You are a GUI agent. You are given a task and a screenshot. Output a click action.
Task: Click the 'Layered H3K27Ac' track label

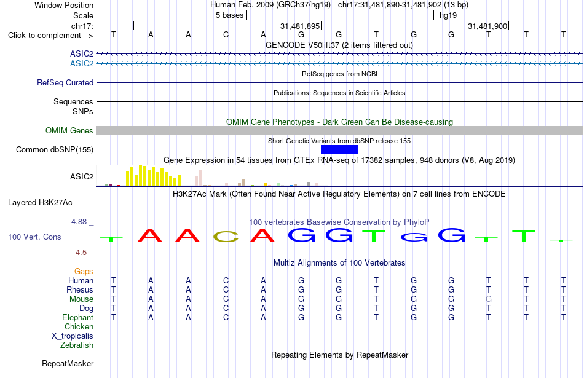[x=40, y=203]
